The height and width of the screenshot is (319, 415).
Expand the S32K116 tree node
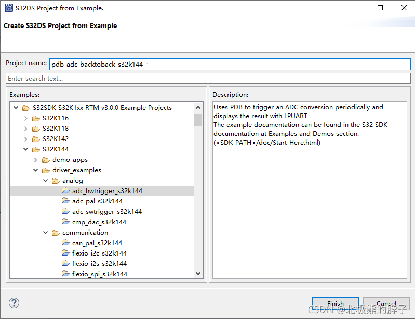(x=25, y=118)
